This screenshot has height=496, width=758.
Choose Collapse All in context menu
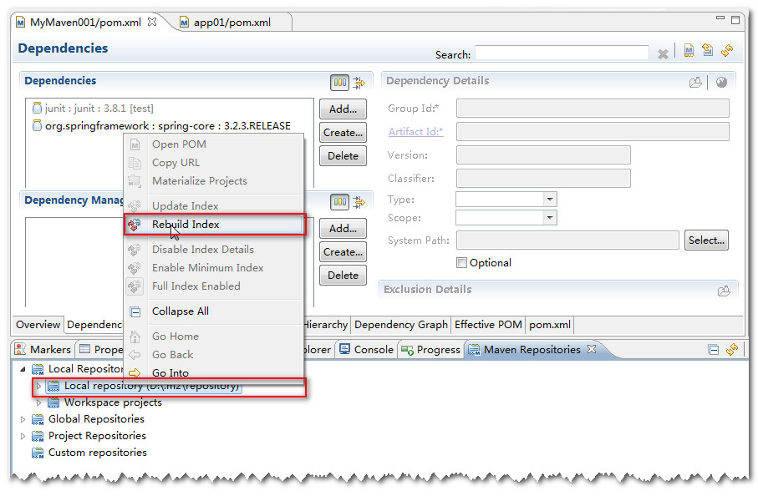pos(180,311)
